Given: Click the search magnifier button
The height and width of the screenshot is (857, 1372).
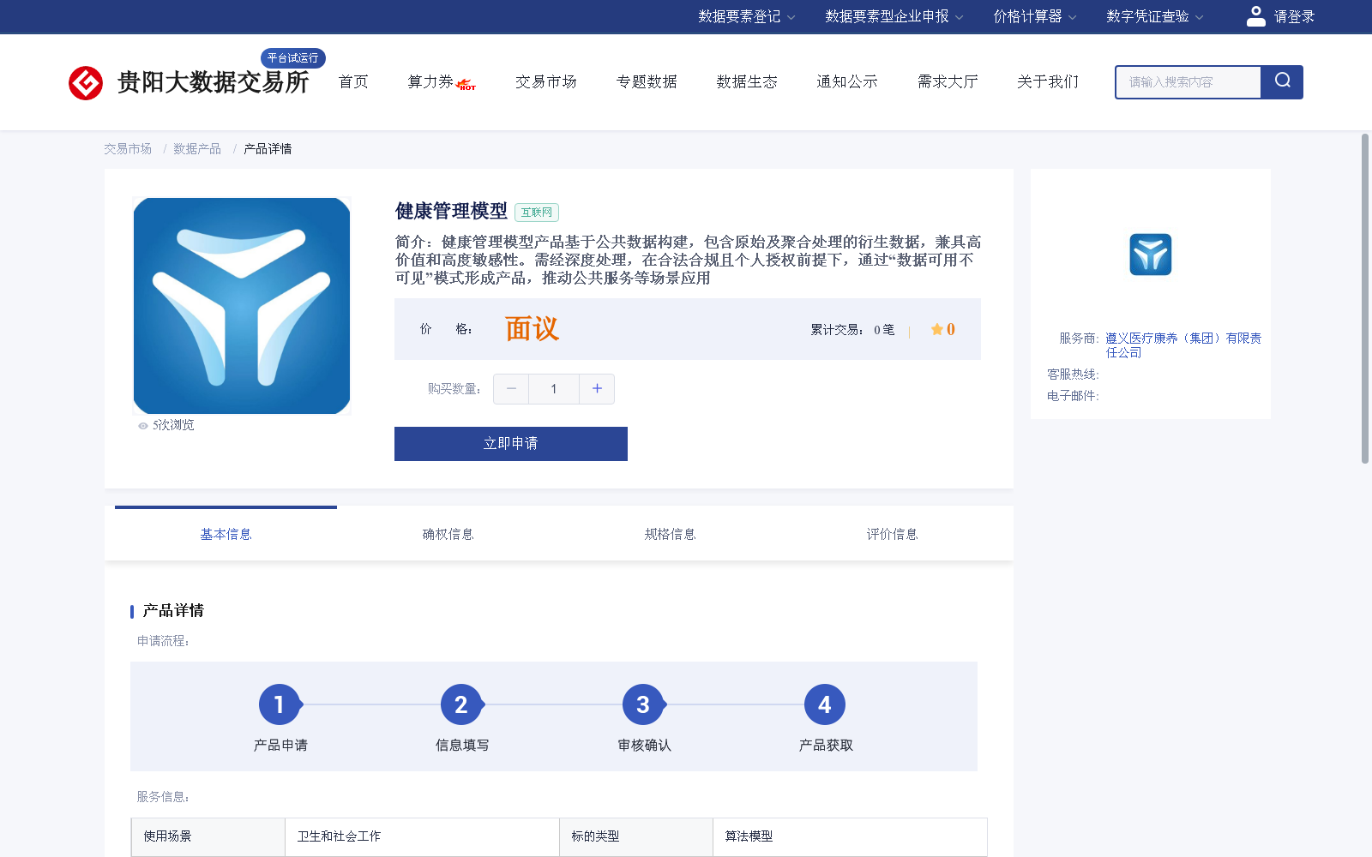Looking at the screenshot, I should point(1282,82).
